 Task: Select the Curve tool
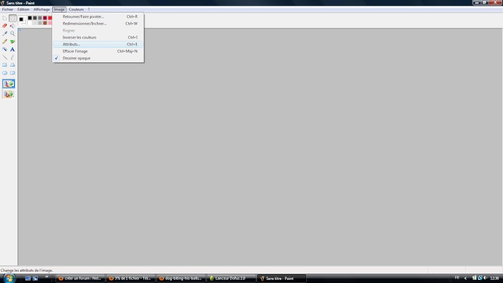click(x=13, y=57)
